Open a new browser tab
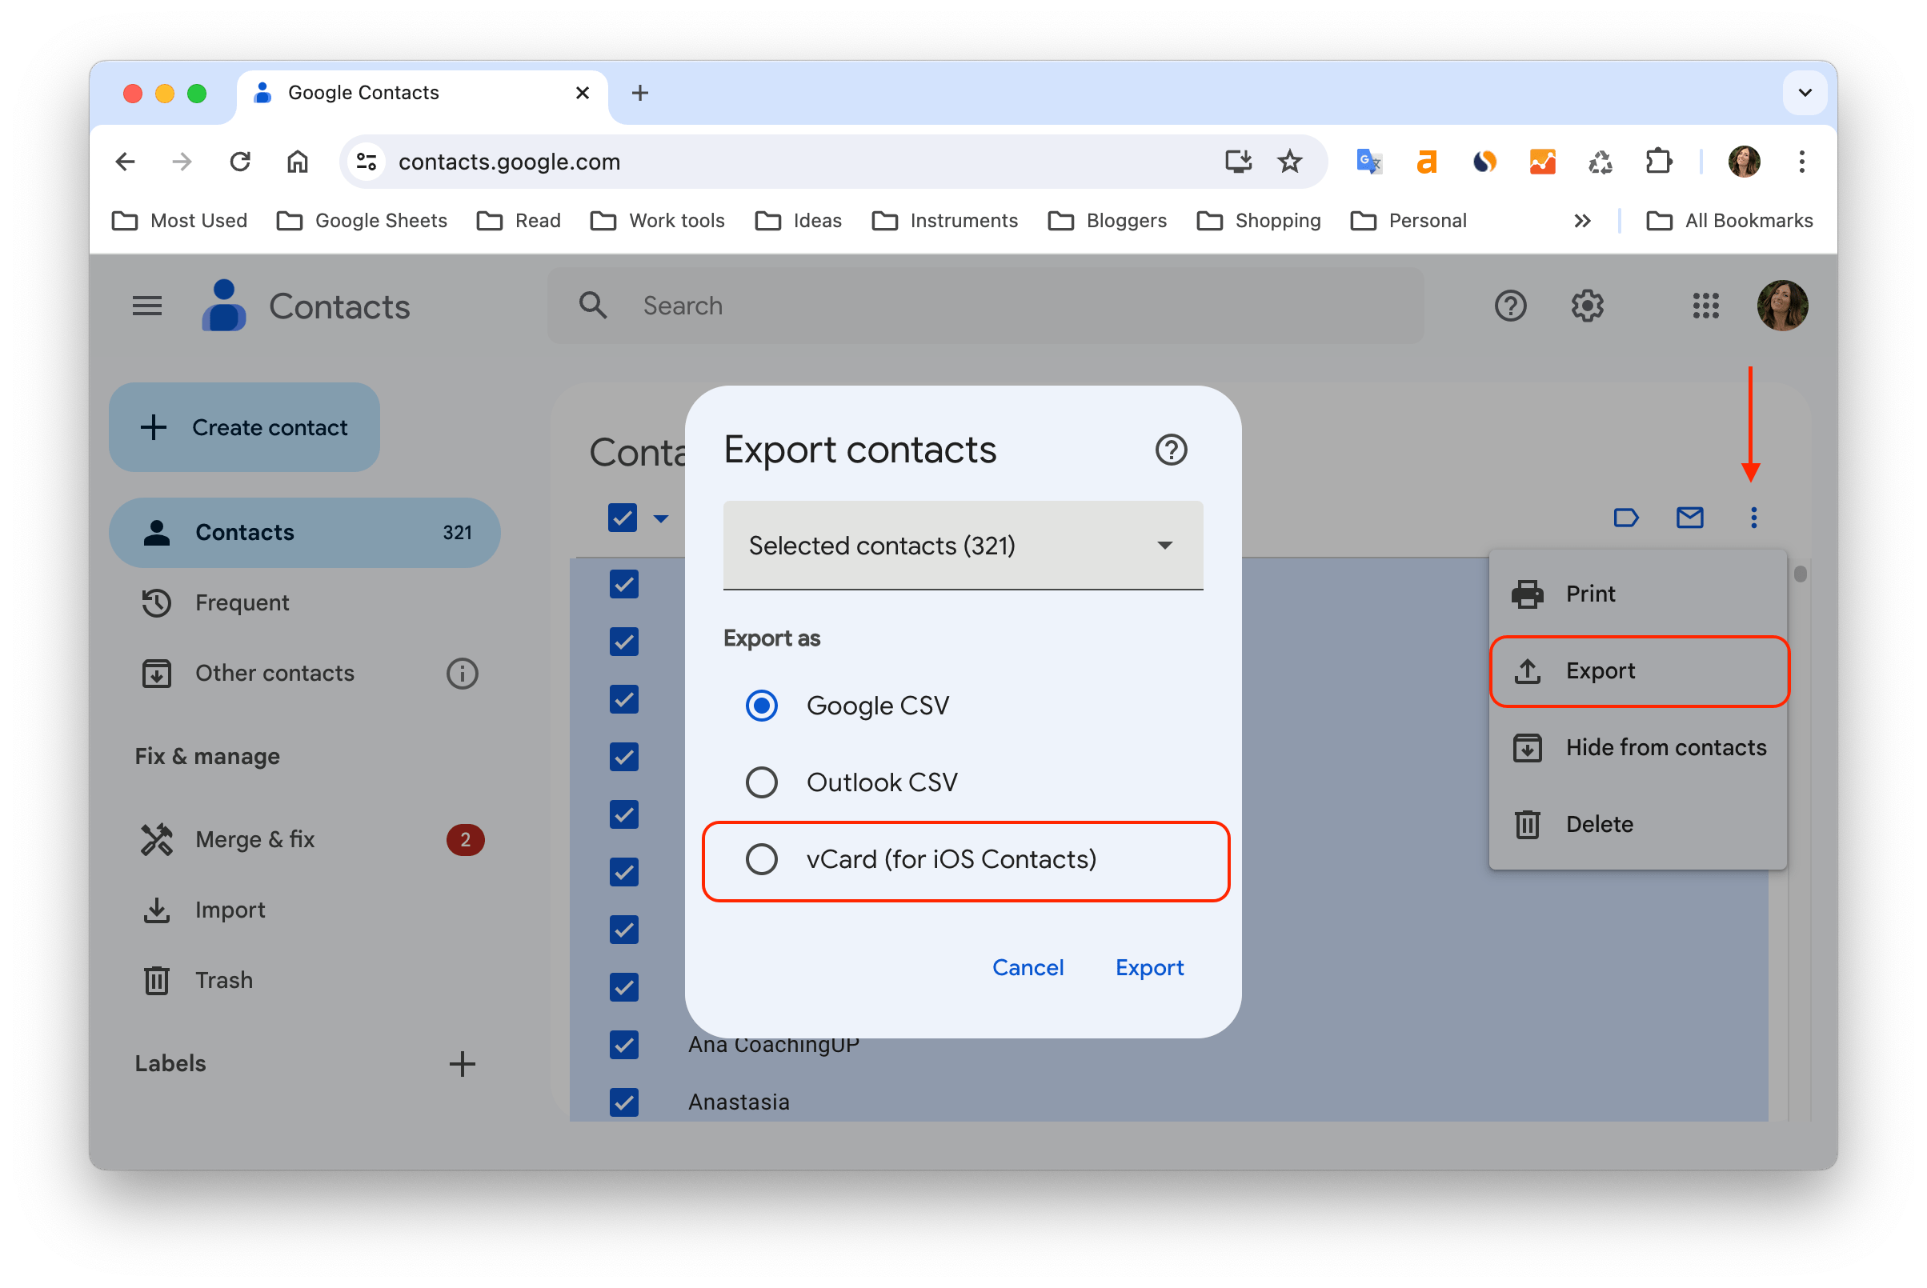 point(640,93)
